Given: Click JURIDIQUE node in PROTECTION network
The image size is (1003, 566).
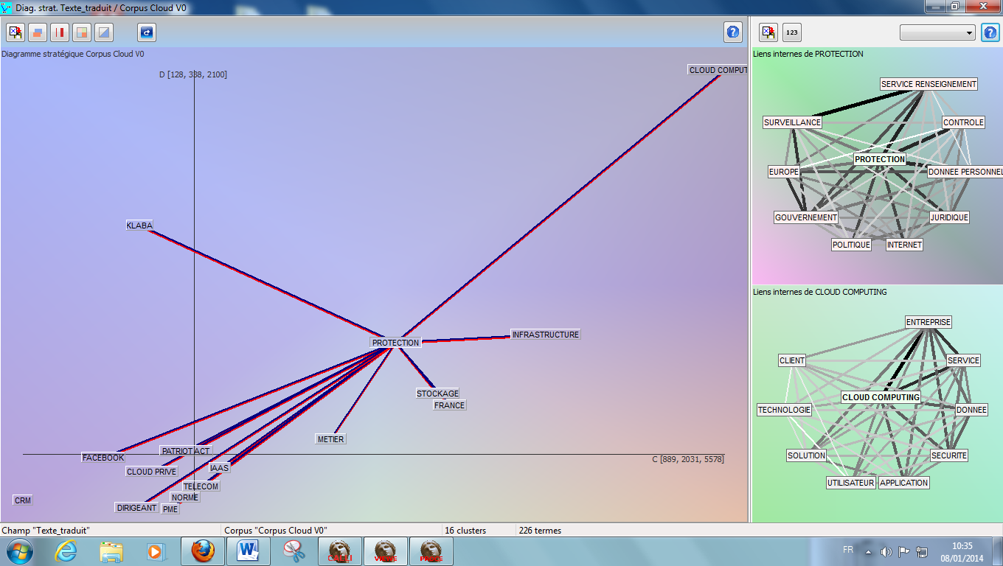Looking at the screenshot, I should pyautogui.click(x=949, y=217).
